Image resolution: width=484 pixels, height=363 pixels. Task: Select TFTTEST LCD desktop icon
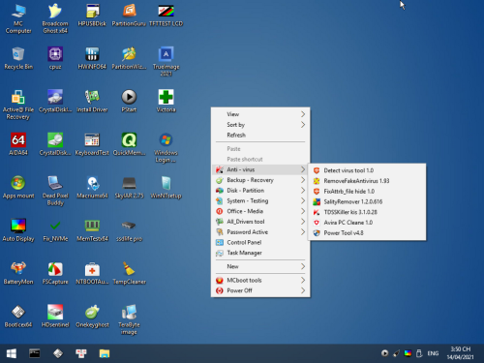[x=166, y=15]
